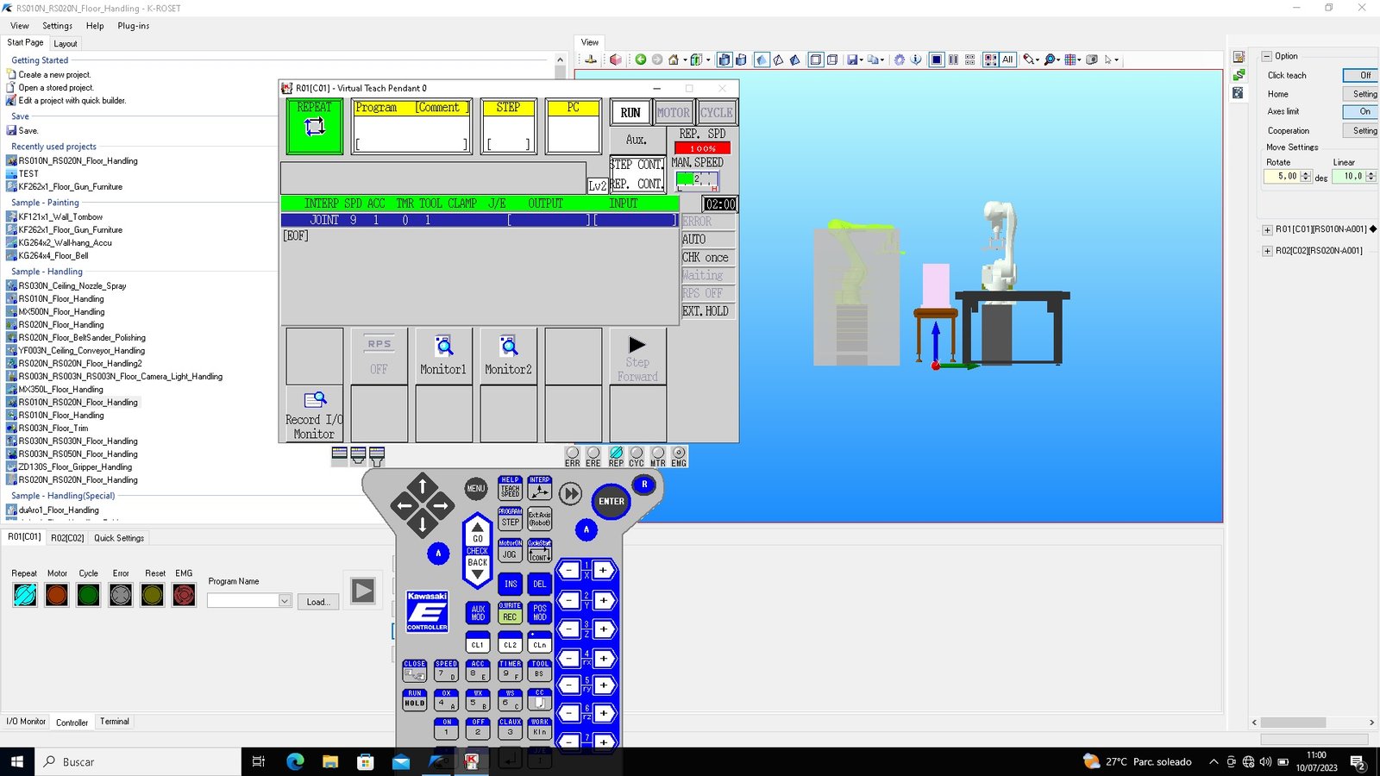Increase the Rotate degree stepper
The height and width of the screenshot is (776, 1380).
click(1306, 173)
